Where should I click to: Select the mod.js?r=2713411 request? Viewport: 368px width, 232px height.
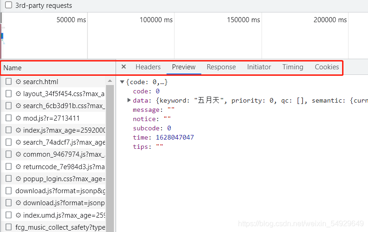point(51,118)
